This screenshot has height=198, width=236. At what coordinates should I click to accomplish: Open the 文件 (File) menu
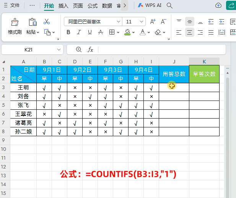(11, 6)
